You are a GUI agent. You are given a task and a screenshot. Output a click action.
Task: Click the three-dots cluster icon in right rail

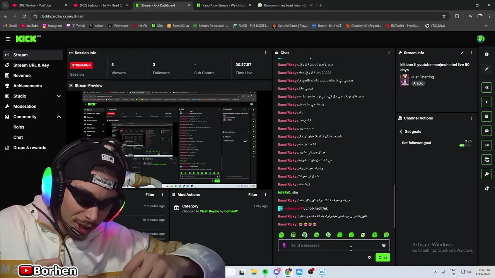(x=486, y=188)
